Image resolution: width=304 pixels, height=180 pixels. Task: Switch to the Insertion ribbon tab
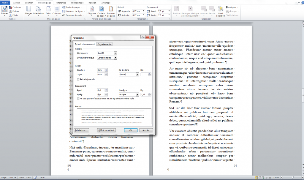(x=29, y=3)
